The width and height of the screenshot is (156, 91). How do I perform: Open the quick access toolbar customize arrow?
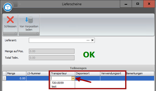pos(20,4)
